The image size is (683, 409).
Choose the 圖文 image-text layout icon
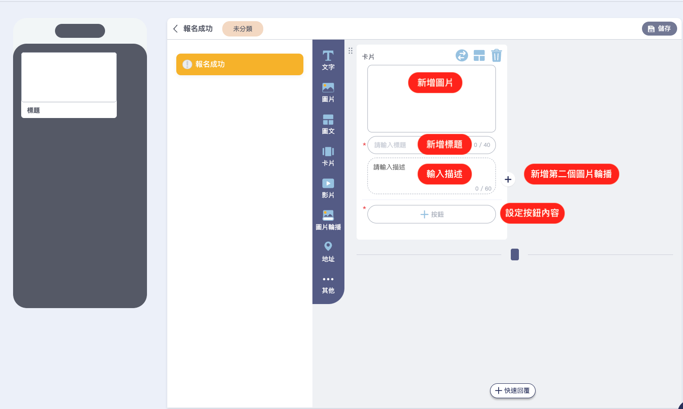click(x=328, y=124)
